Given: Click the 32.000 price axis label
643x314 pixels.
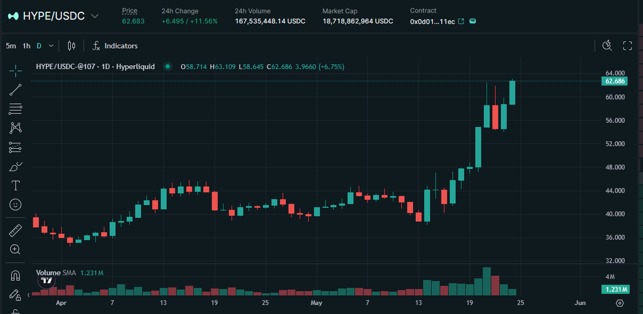Looking at the screenshot, I should click(615, 261).
